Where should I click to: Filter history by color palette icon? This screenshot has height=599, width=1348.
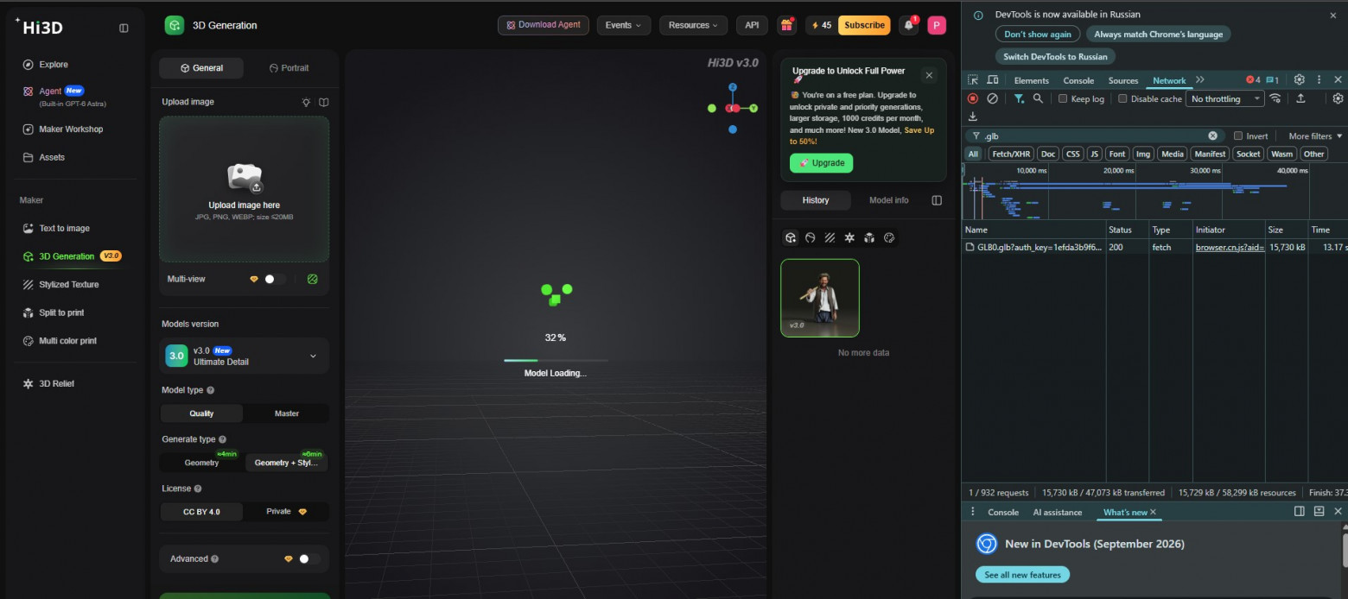pos(889,237)
